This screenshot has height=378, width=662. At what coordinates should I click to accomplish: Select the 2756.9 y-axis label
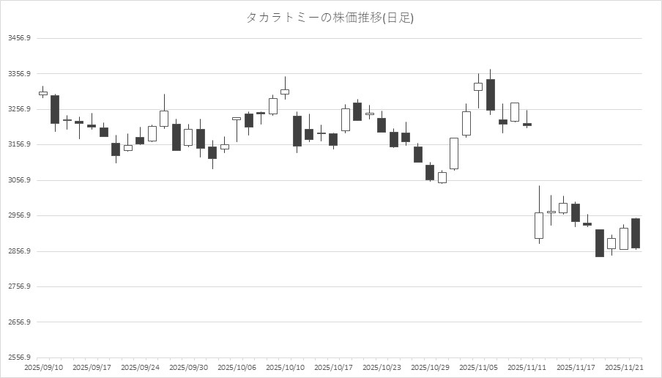[19, 287]
